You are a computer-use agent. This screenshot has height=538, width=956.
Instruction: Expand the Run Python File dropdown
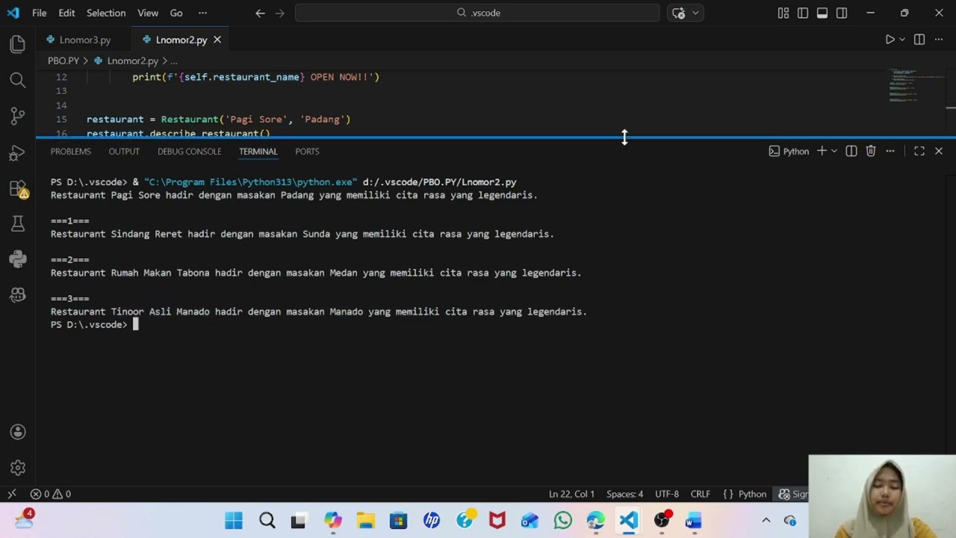902,40
